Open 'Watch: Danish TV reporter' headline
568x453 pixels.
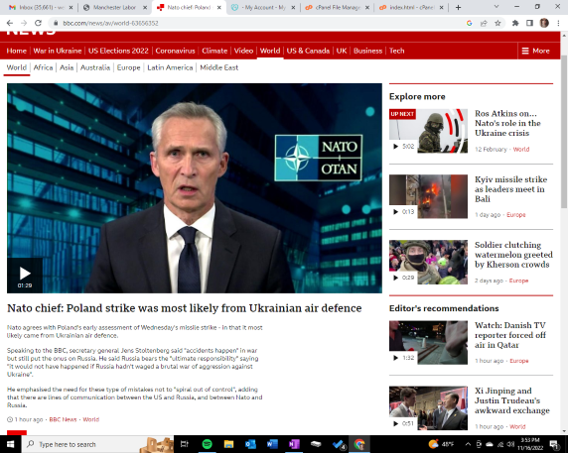[510, 335]
